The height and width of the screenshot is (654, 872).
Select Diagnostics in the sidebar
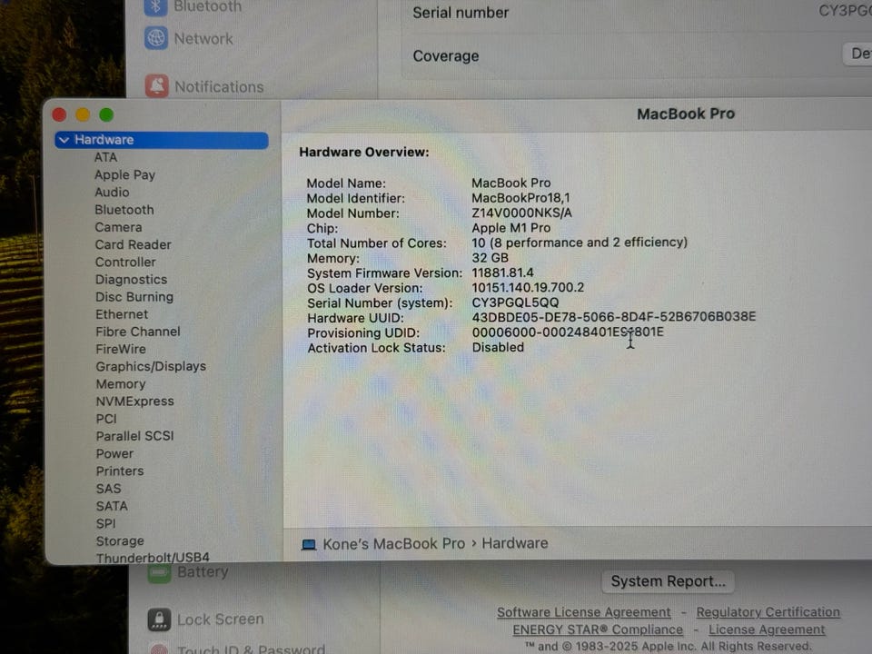pos(131,279)
